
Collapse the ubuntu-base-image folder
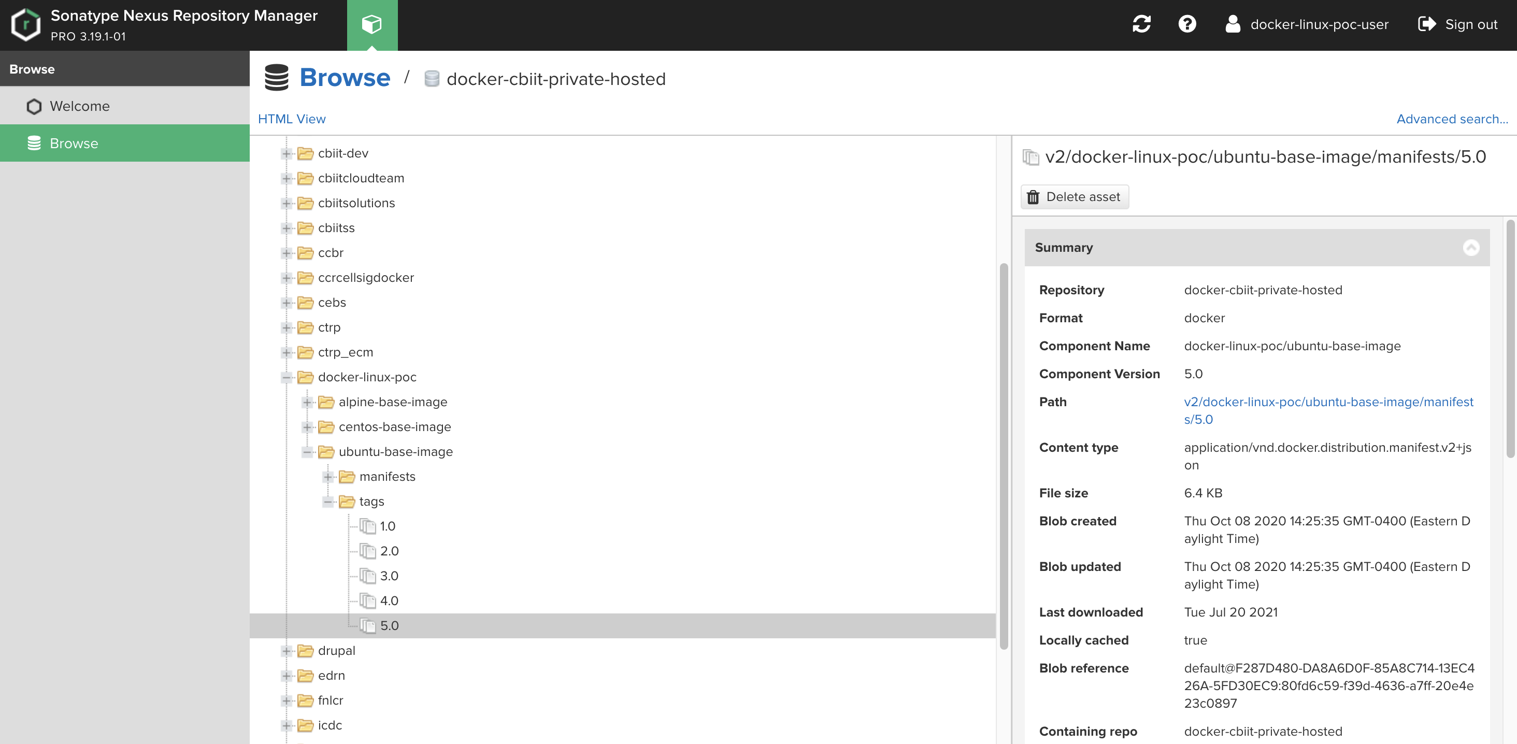(x=307, y=452)
